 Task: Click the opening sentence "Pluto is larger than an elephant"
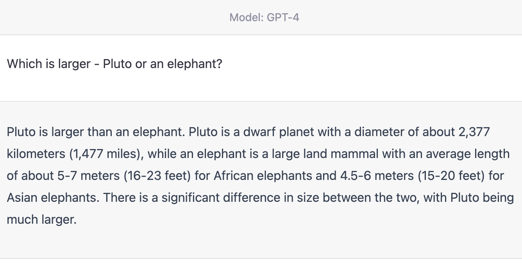pyautogui.click(x=96, y=132)
